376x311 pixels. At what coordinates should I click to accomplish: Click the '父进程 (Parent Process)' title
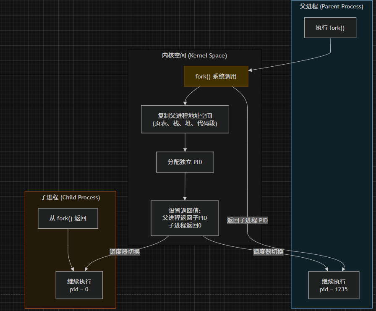coord(332,6)
